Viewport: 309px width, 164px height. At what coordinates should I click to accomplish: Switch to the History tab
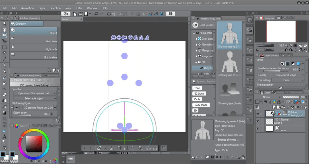point(278,92)
